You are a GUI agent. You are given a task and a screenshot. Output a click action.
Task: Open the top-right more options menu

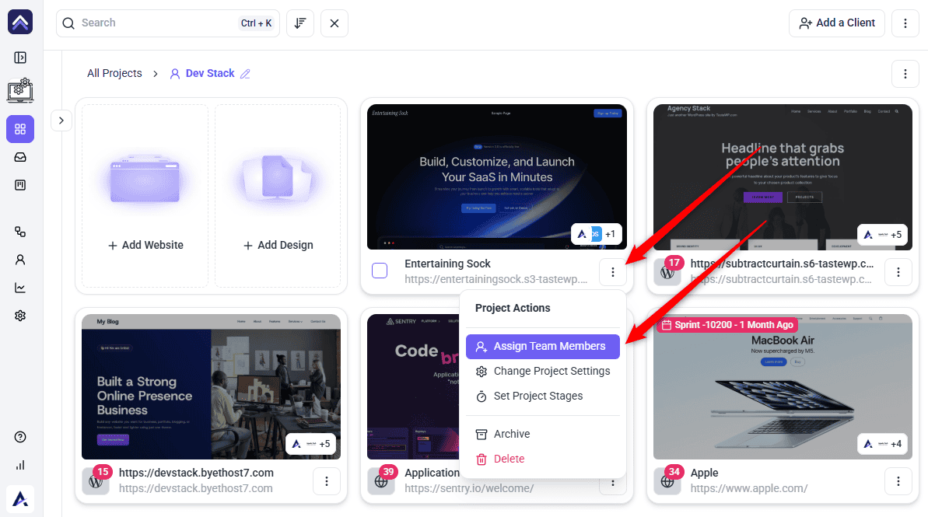point(905,23)
